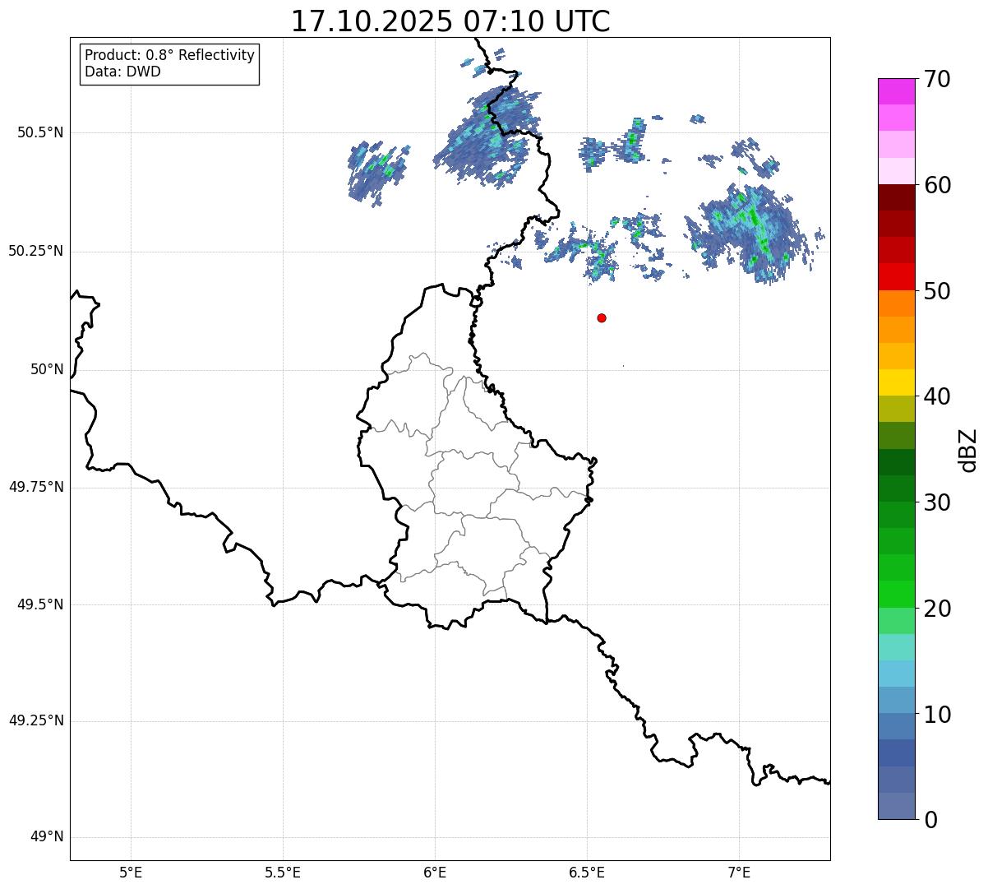The width and height of the screenshot is (988, 889).
Task: Click the 40 tick on colorbar
Action: pyautogui.click(x=937, y=396)
